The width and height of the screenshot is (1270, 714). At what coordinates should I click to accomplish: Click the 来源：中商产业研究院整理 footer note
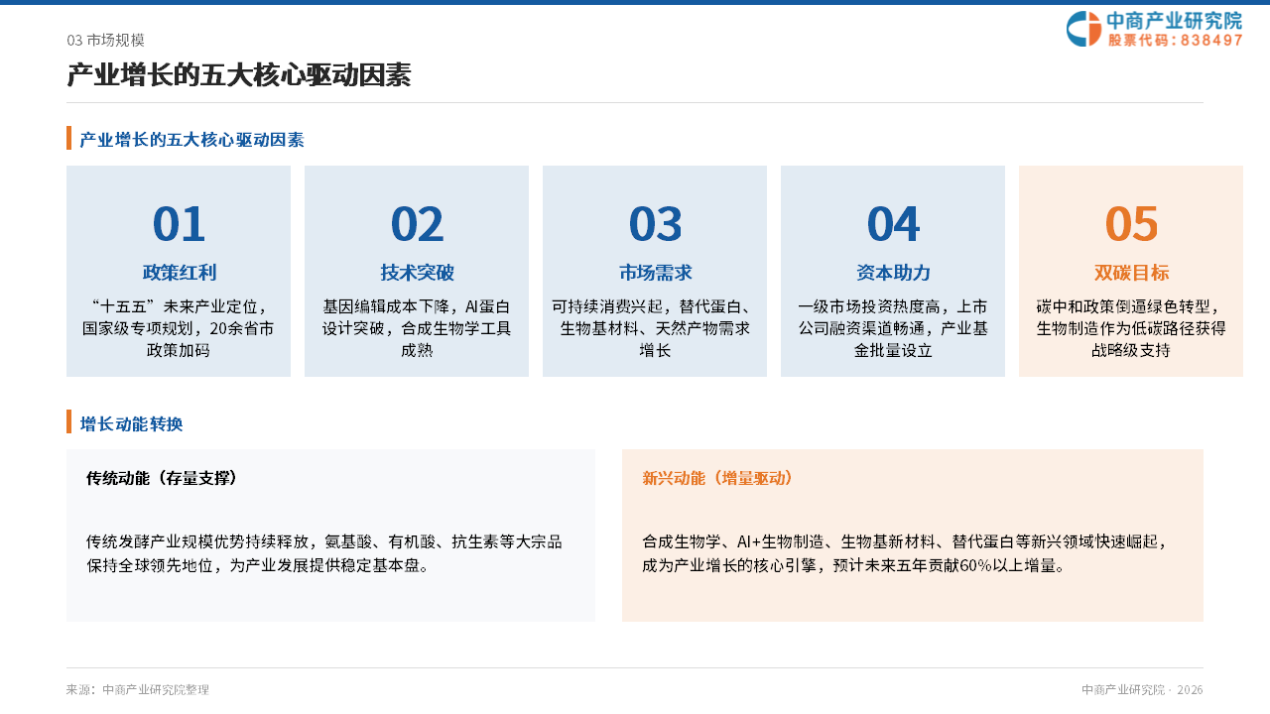click(138, 689)
